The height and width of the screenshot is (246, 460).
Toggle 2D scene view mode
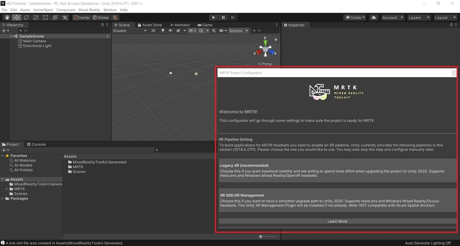153,31
